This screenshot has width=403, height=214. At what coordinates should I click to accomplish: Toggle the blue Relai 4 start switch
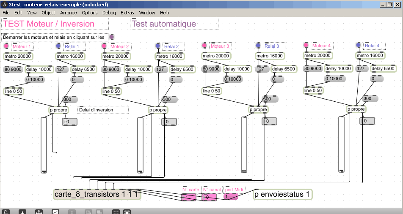click(358, 45)
